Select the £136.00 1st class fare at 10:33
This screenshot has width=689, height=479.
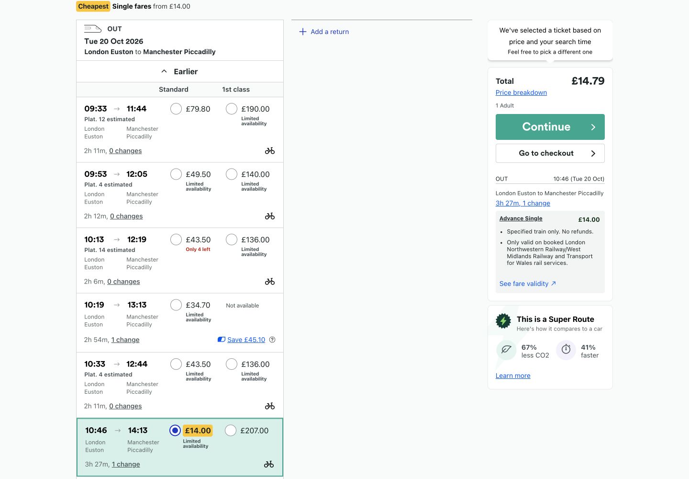click(232, 364)
